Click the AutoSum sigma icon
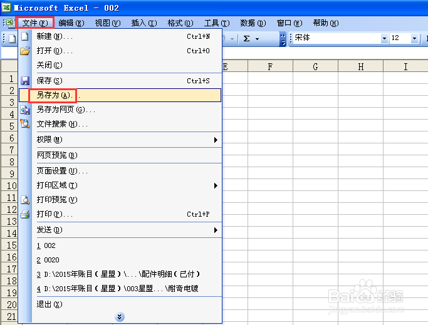Image resolution: width=428 pixels, height=325 pixels. click(x=246, y=39)
